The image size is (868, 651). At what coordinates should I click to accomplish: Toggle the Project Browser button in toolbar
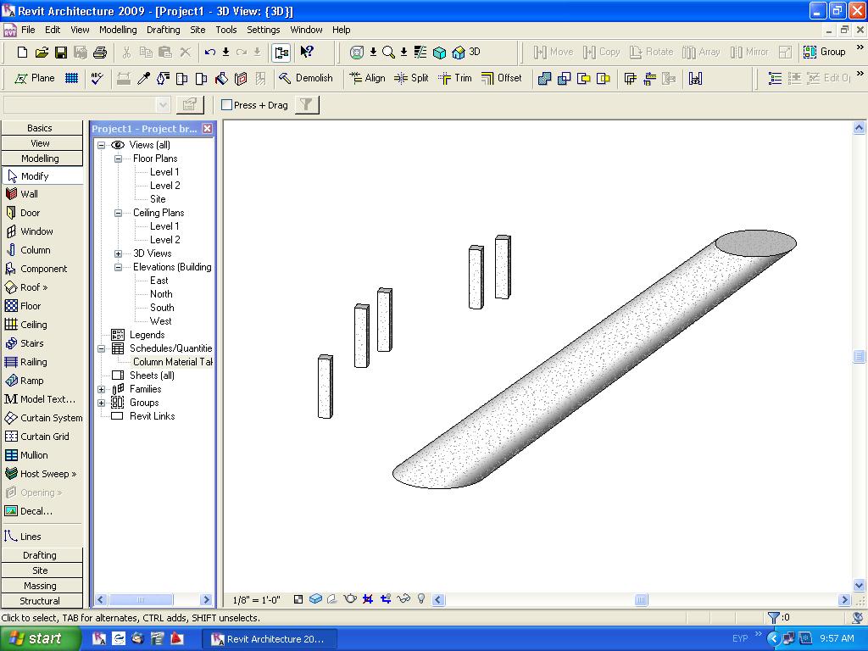click(281, 53)
